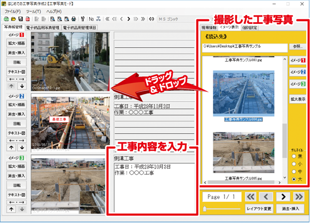Click the 拡大表示 button in photo panel
The image size is (311, 224).
(297, 98)
